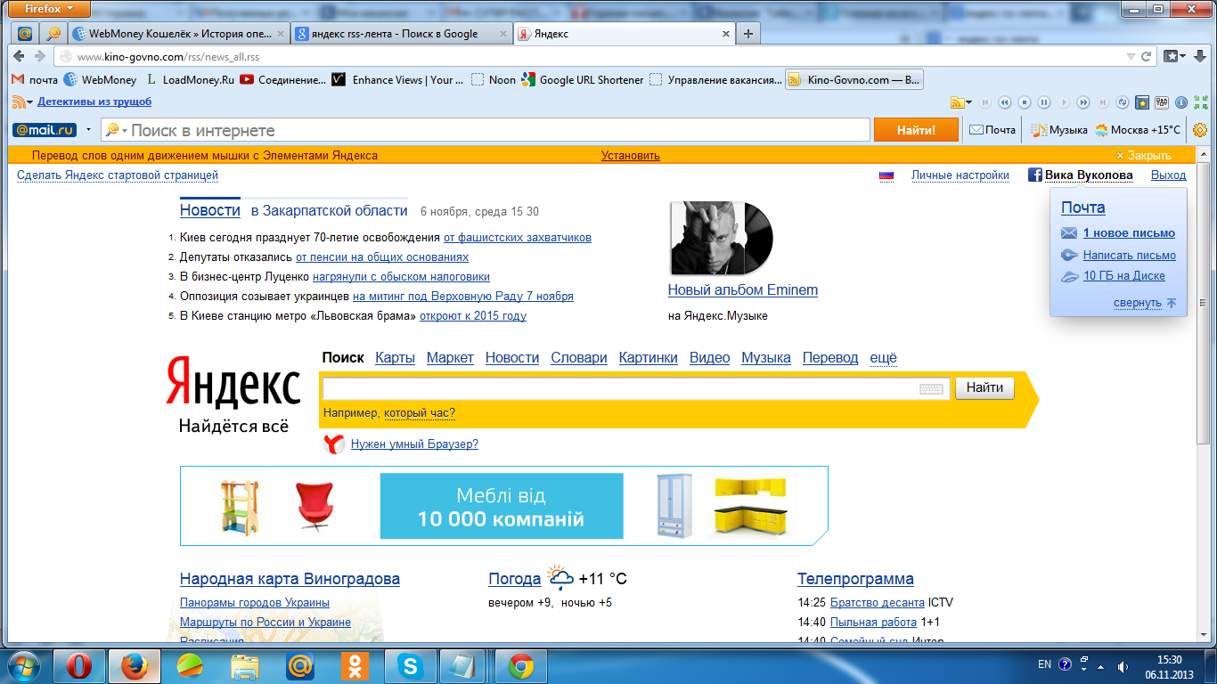The width and height of the screenshot is (1217, 684).
Task: Click the Eminem album cover thumbnail
Action: tap(722, 239)
